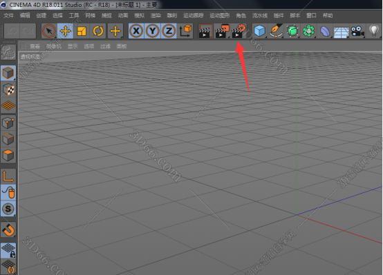Toggle Enable Axis L-shaped icon
Viewport: 383px width, 275px height.
(8, 176)
